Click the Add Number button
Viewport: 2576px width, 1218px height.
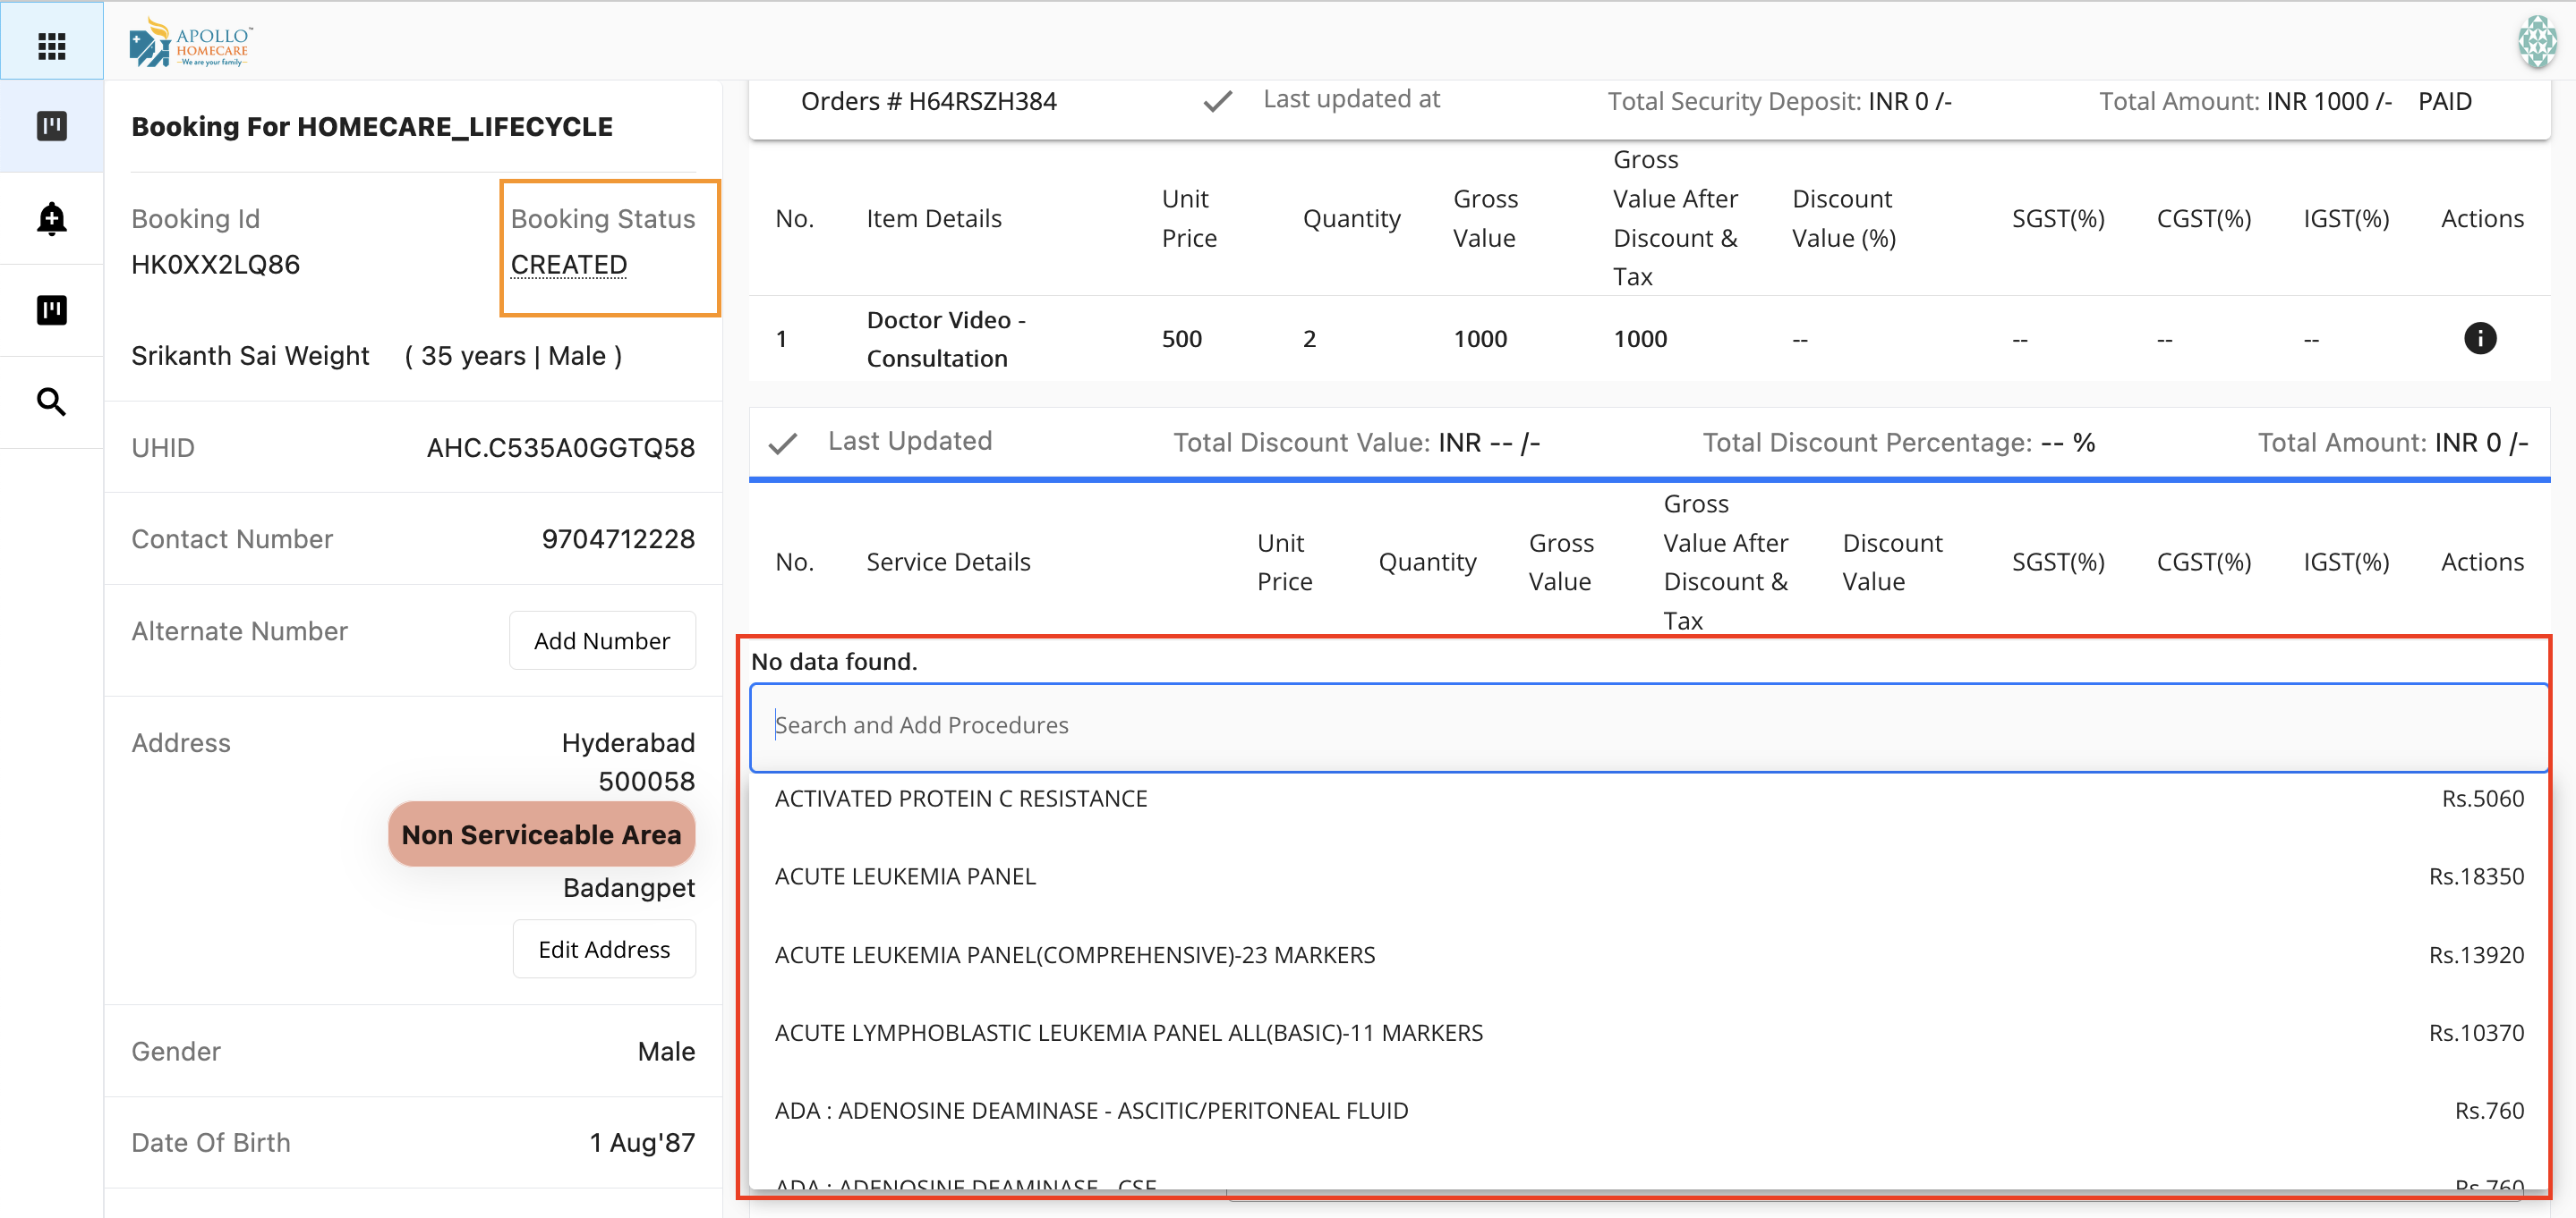[601, 640]
